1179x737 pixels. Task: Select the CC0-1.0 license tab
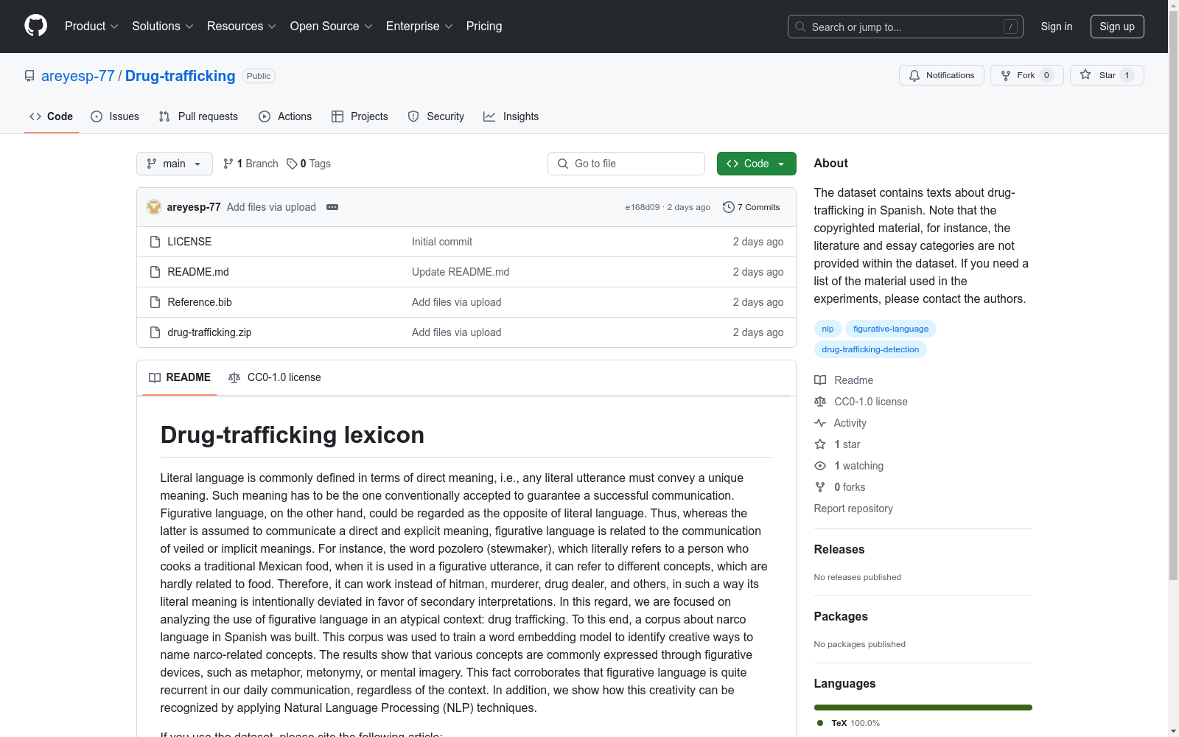(x=275, y=377)
